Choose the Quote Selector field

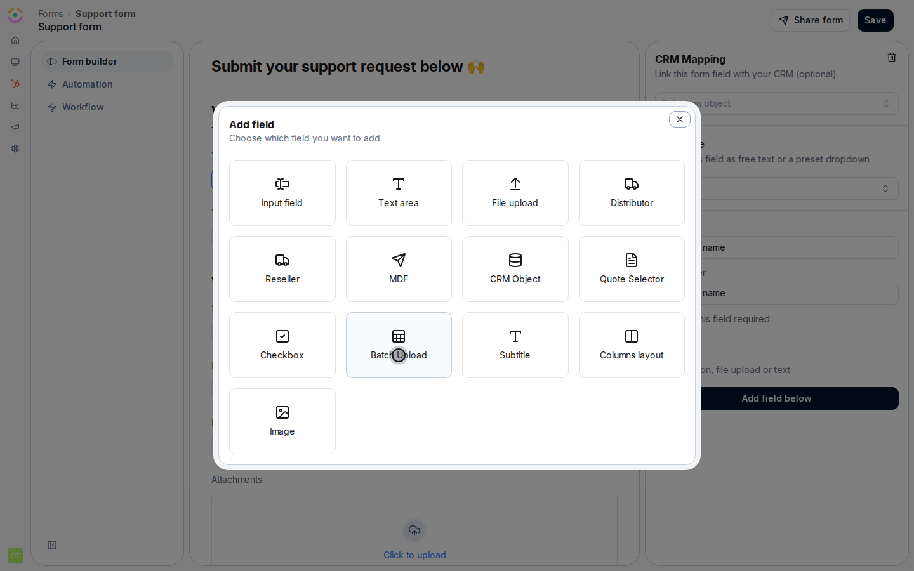(632, 269)
